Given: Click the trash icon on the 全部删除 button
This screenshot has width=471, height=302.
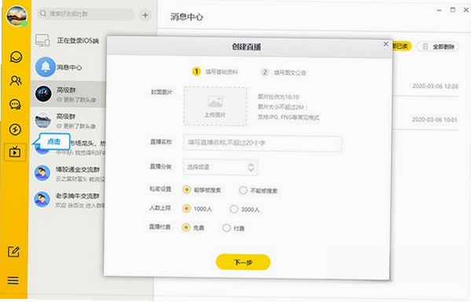Looking at the screenshot, I should (x=425, y=46).
